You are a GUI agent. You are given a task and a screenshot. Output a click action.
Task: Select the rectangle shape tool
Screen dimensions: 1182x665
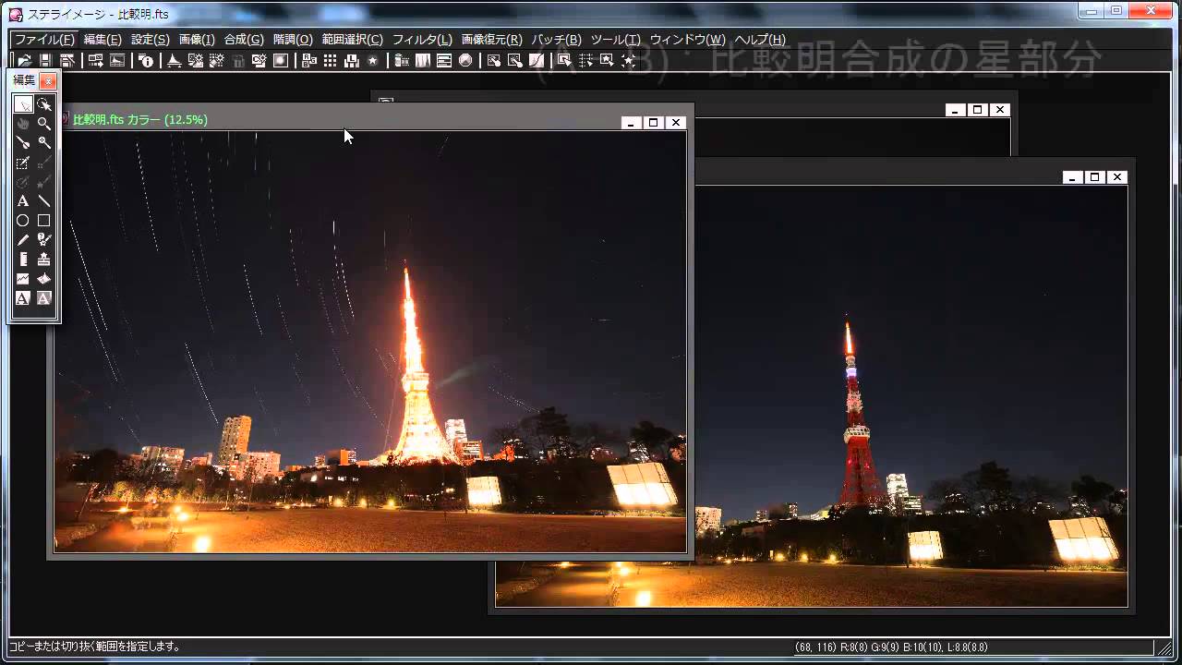(43, 221)
